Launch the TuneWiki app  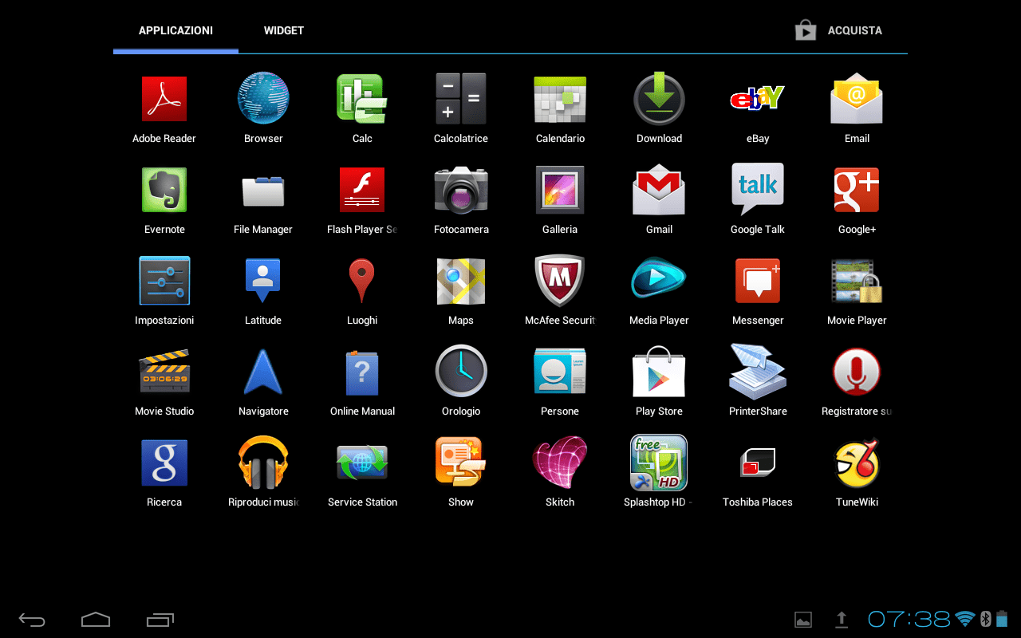857,463
